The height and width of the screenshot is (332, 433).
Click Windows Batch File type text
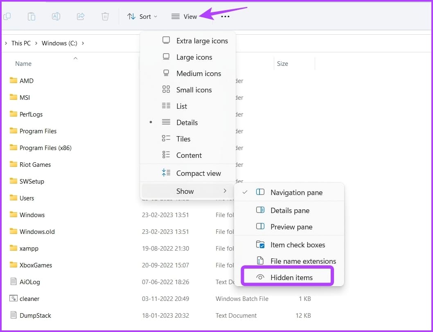pyautogui.click(x=242, y=298)
